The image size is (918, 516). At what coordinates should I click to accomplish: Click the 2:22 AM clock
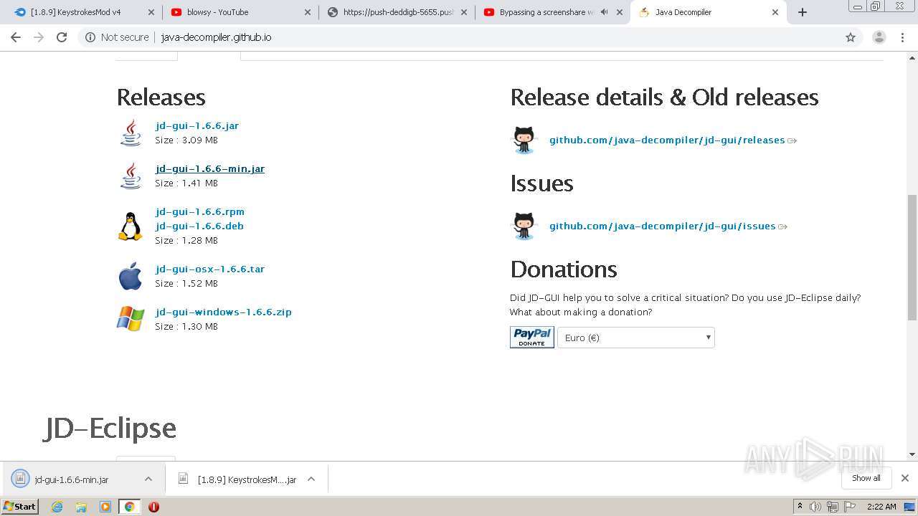tap(881, 507)
